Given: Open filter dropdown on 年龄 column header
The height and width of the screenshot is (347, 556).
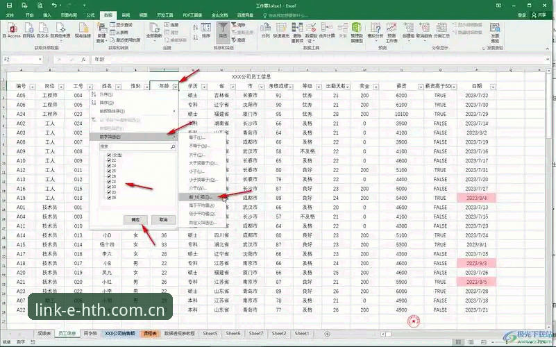Looking at the screenshot, I should 175,87.
